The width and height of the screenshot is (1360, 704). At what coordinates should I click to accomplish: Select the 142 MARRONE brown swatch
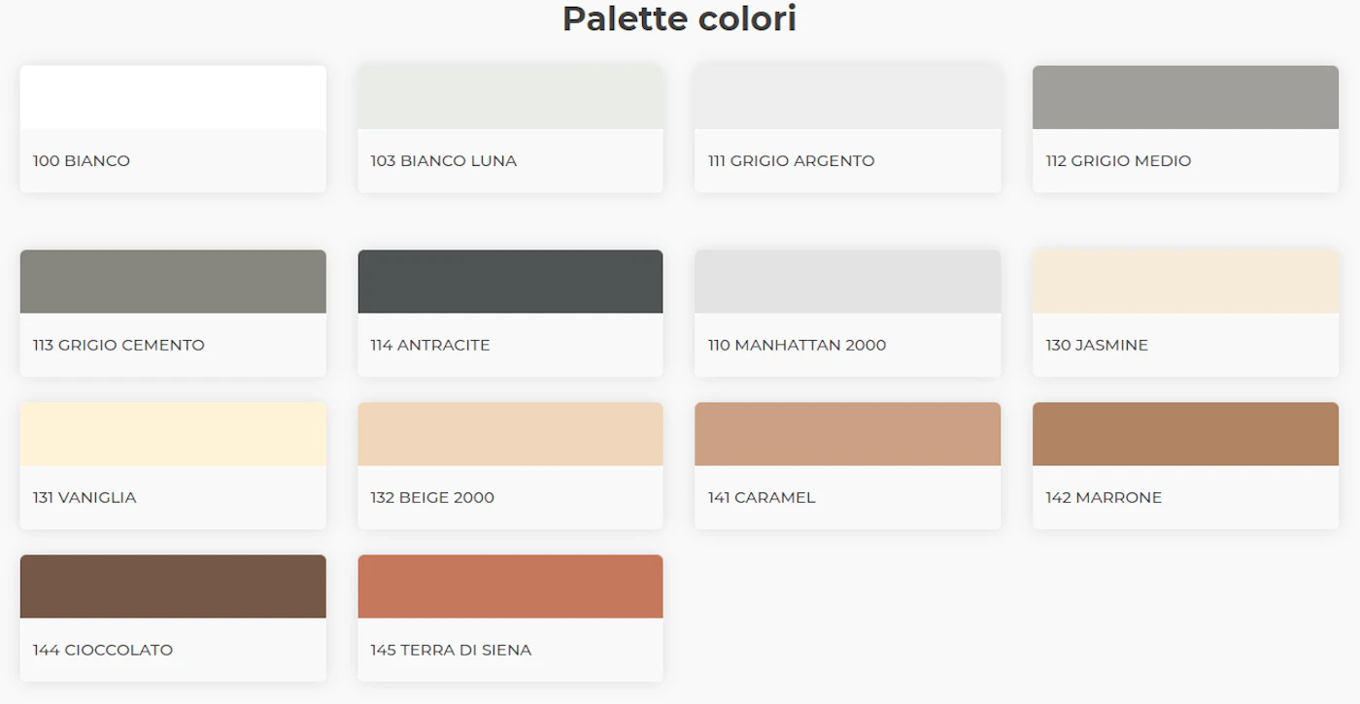(1185, 434)
